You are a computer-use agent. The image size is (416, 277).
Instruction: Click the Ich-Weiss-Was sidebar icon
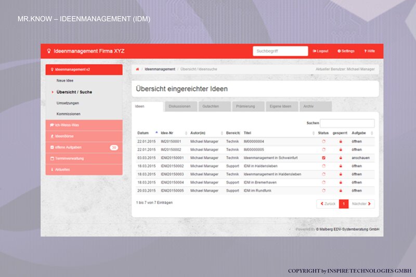52,125
